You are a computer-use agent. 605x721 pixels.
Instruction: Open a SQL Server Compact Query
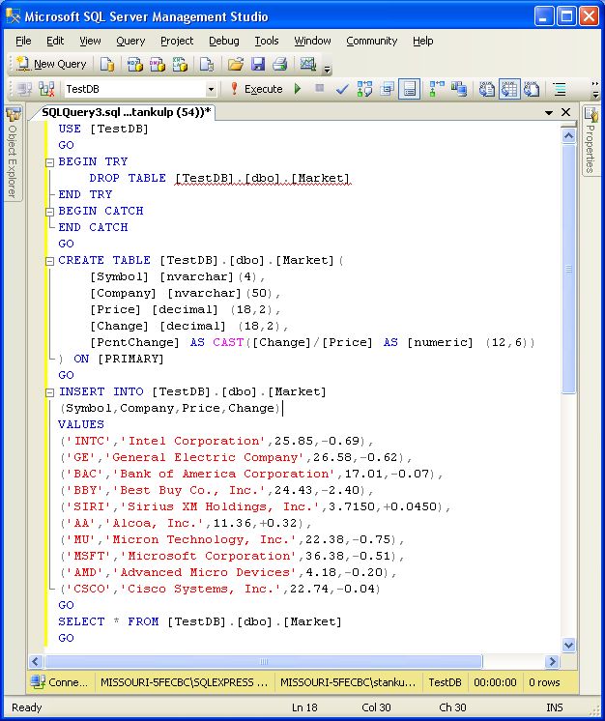pyautogui.click(x=207, y=64)
